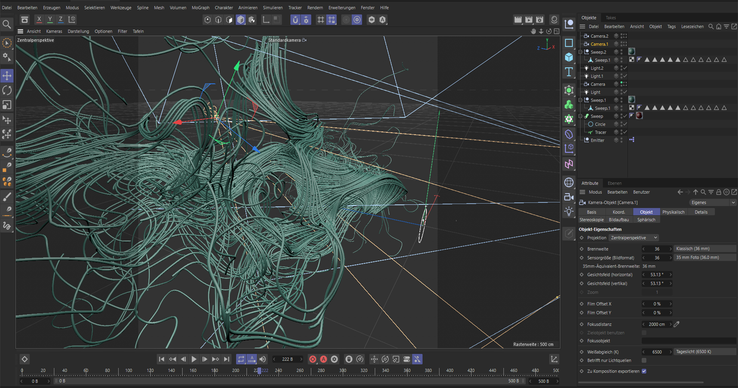The width and height of the screenshot is (738, 388).
Task: Click lock icon in Attribute manager
Action: (x=718, y=192)
